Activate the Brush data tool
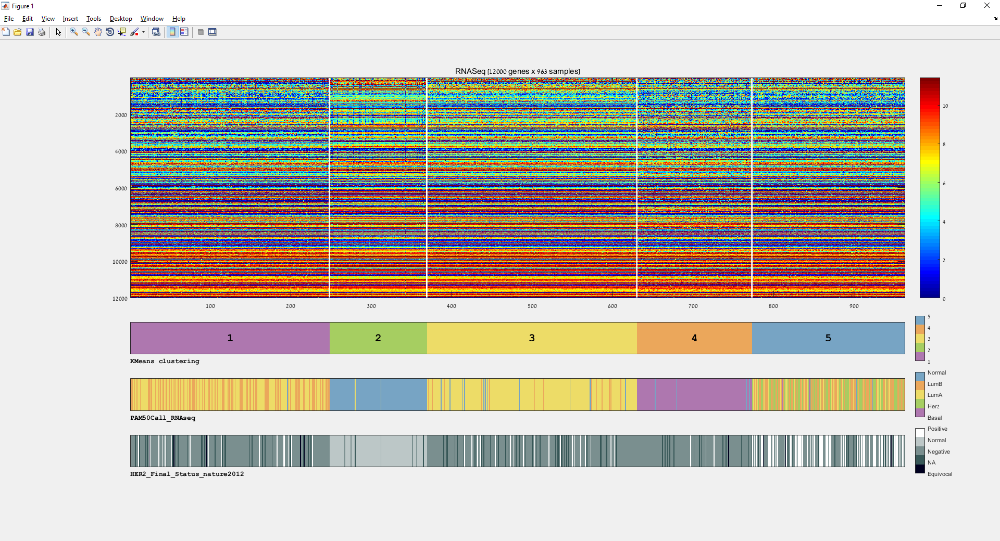Image resolution: width=1000 pixels, height=541 pixels. point(134,32)
